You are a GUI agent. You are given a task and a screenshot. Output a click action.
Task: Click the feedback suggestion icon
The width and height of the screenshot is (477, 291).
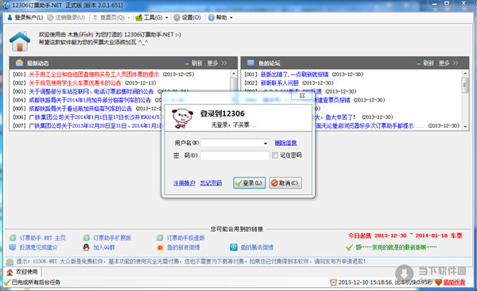point(13,247)
